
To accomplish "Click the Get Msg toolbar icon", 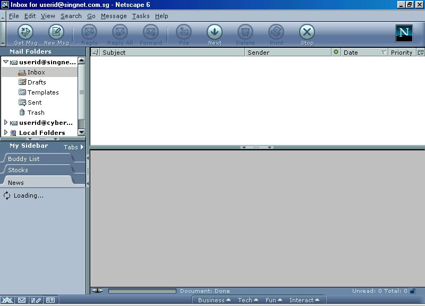I will (x=25, y=32).
